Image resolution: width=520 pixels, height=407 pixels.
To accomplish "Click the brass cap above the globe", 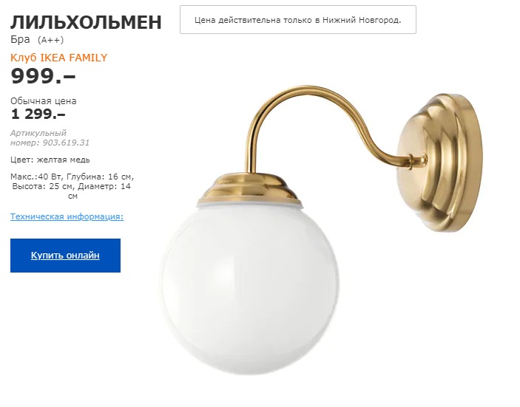I will (x=249, y=189).
